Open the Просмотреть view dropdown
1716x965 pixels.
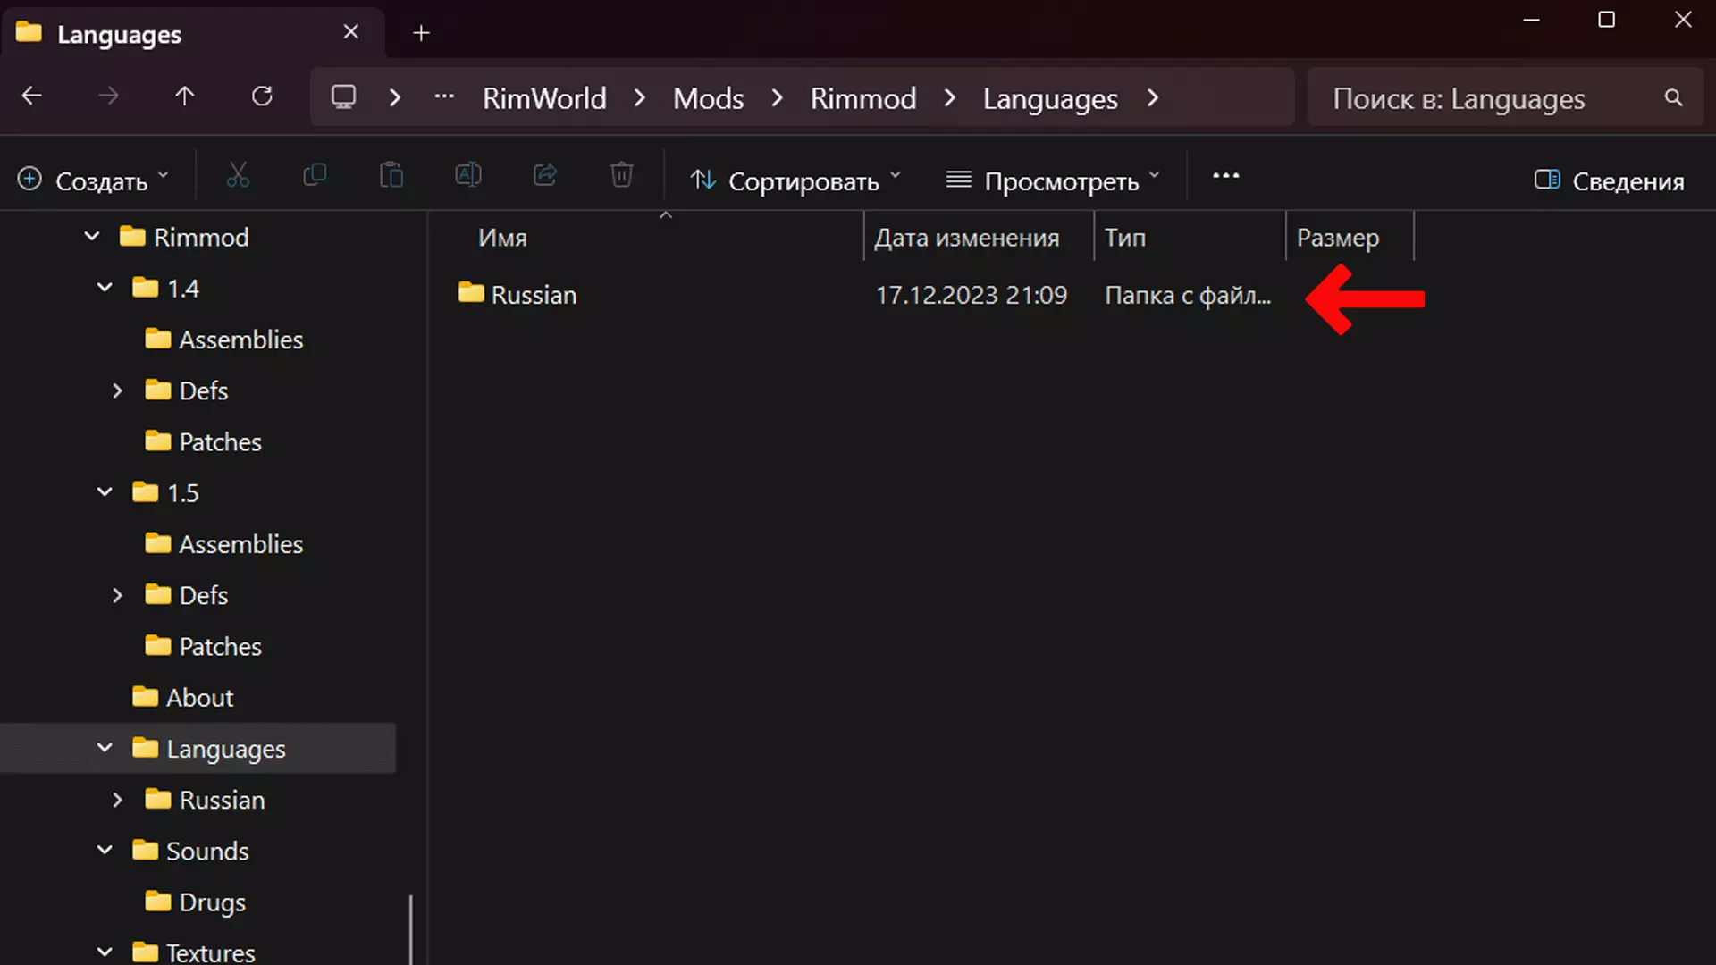coord(1053,181)
